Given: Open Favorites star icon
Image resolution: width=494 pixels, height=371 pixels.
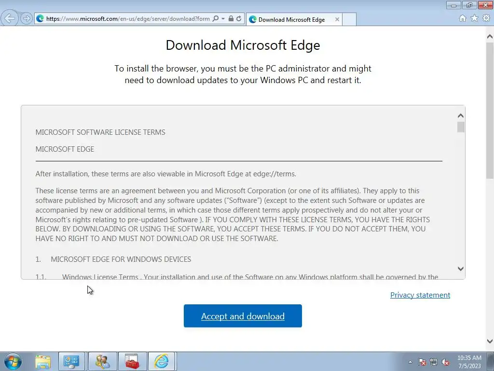Looking at the screenshot, I should pyautogui.click(x=475, y=18).
